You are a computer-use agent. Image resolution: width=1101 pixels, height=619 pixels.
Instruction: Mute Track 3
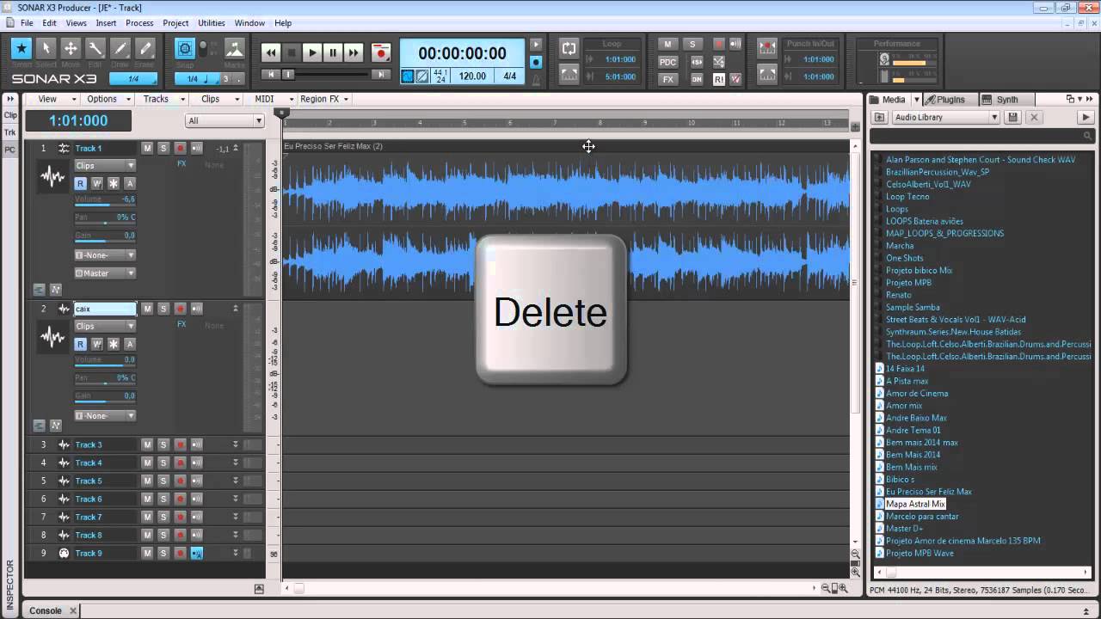(147, 444)
